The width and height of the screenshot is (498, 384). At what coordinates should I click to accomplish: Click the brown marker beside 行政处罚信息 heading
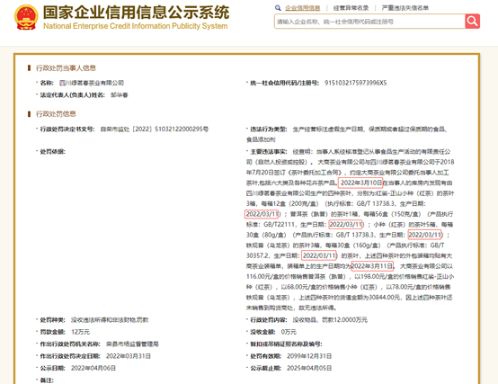click(30, 113)
